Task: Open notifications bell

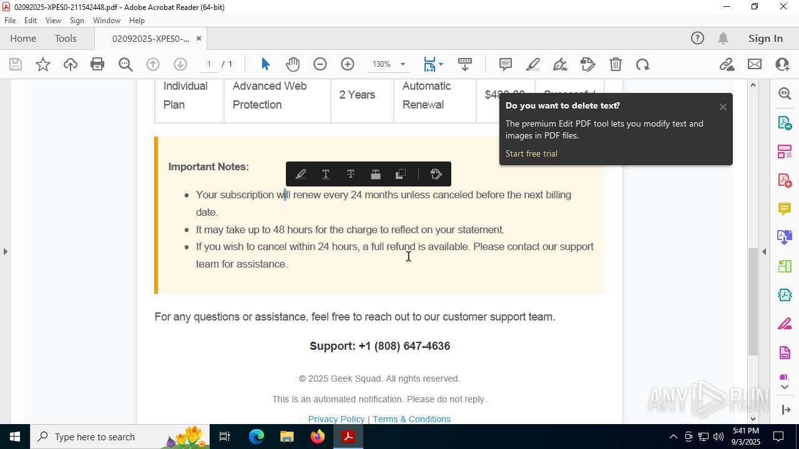Action: click(x=723, y=38)
